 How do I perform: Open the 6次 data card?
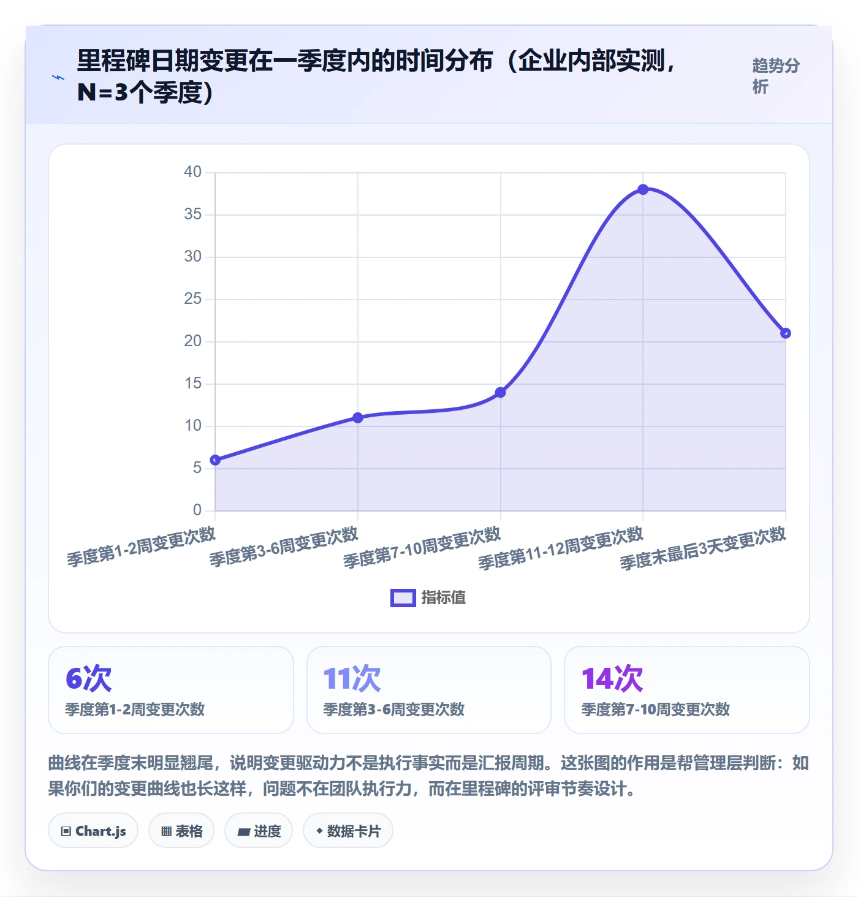171,690
